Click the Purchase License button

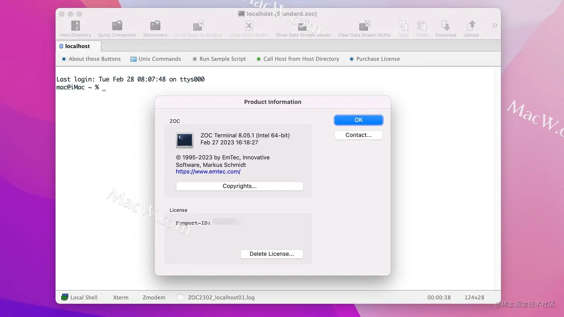click(x=375, y=59)
